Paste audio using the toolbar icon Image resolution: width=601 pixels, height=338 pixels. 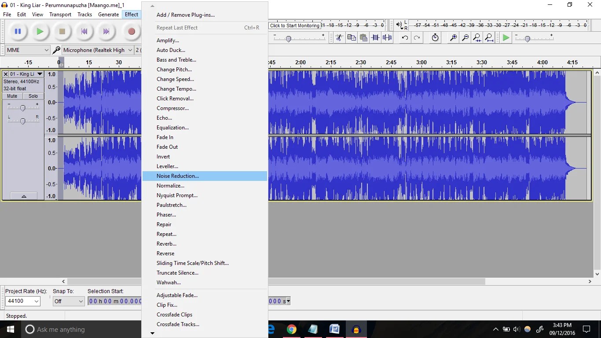pyautogui.click(x=363, y=38)
